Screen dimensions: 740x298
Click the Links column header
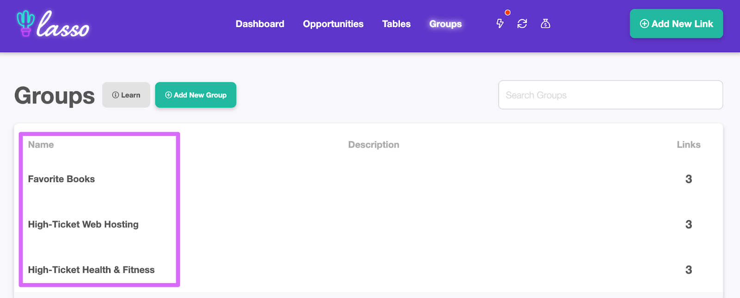[x=689, y=145]
